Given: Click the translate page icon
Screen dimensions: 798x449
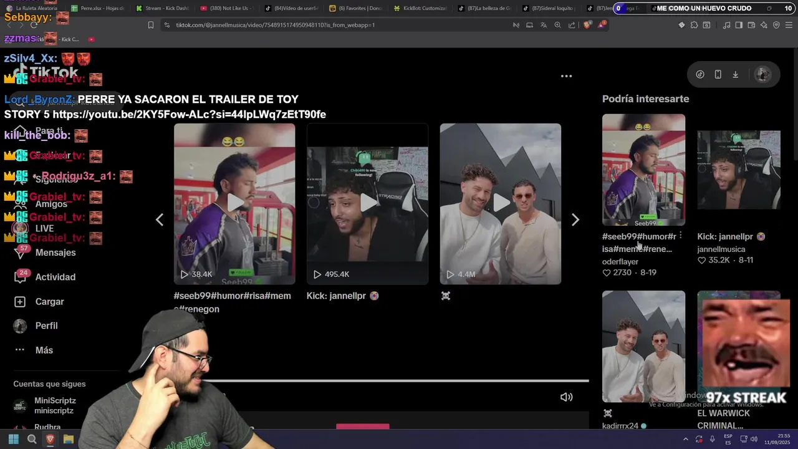Looking at the screenshot, I should point(544,25).
